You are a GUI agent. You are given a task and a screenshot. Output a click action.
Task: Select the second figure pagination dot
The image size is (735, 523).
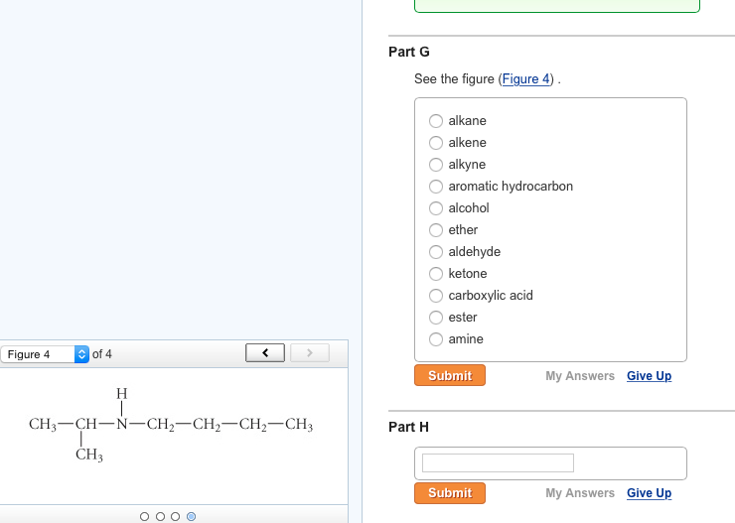[x=160, y=516]
